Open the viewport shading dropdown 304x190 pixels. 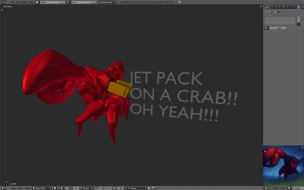click(x=56, y=188)
